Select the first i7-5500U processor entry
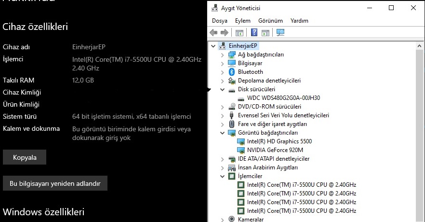425x222 pixels. (x=302, y=184)
